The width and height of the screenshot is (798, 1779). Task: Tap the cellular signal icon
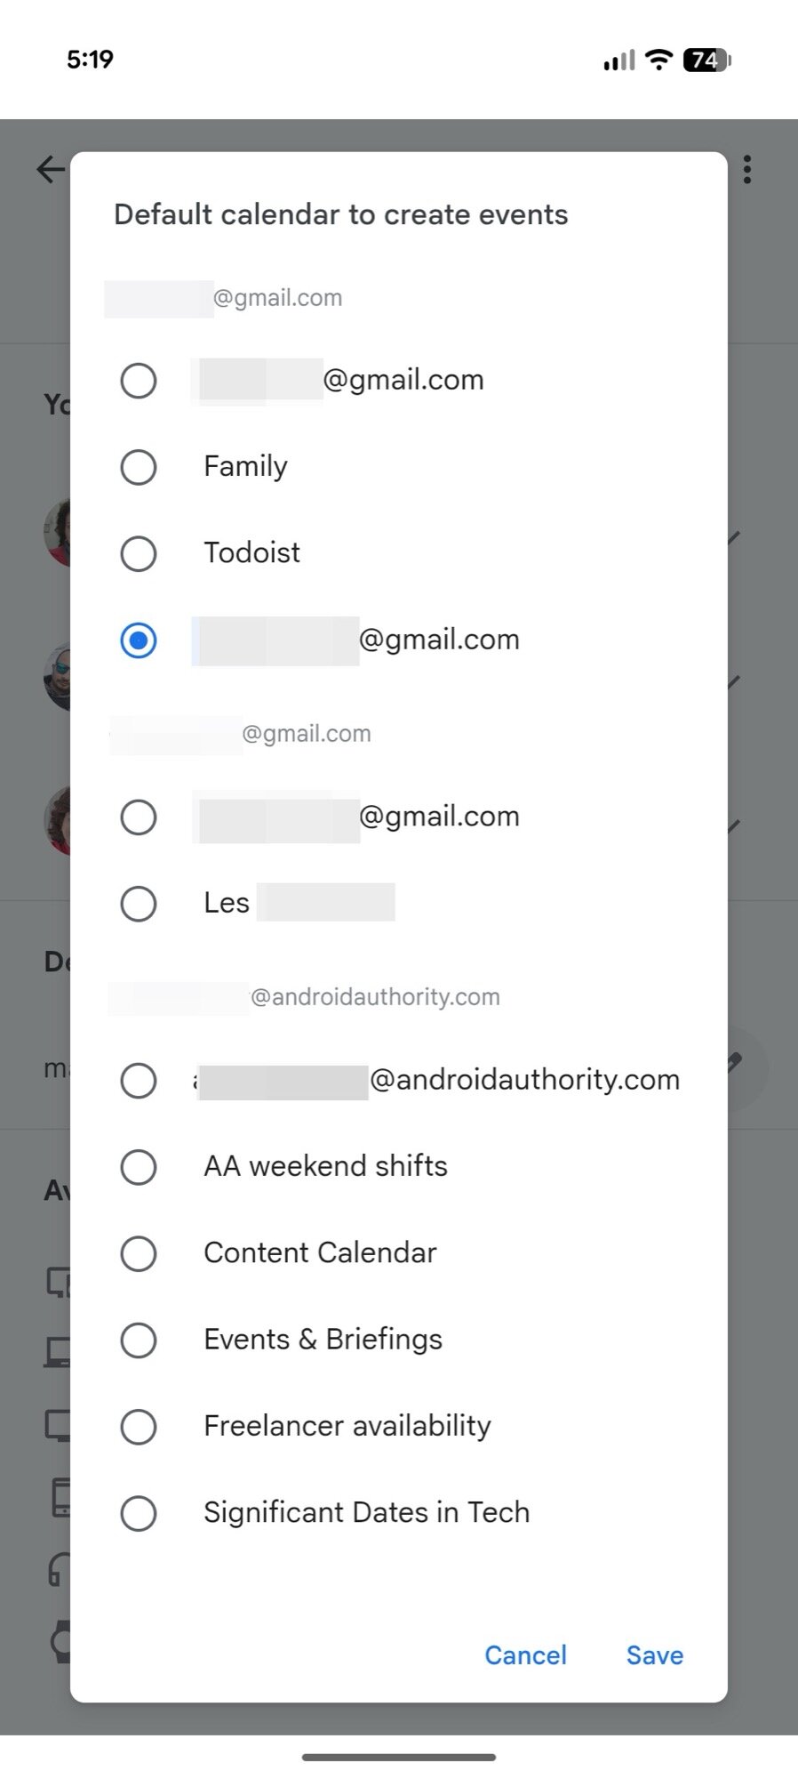coord(618,60)
